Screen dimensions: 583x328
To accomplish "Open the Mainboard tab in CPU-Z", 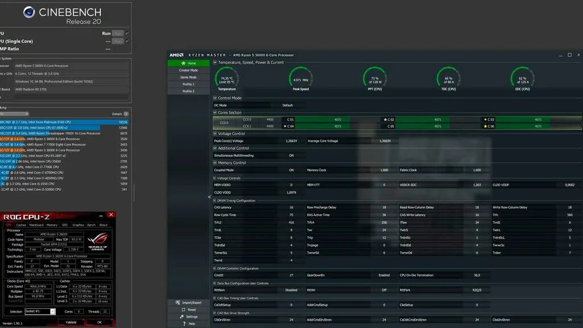I will click(36, 225).
